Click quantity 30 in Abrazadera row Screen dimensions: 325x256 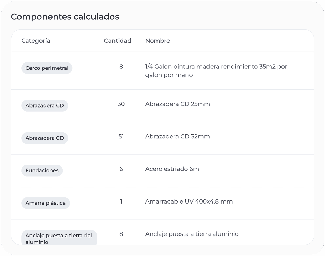[x=121, y=104]
